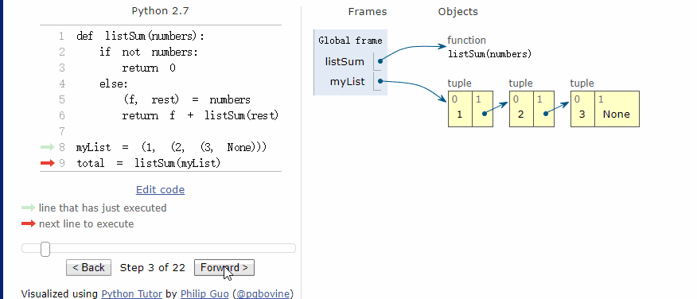Click code line 6 with return statement
This screenshot has width=697, height=299.
(200, 115)
